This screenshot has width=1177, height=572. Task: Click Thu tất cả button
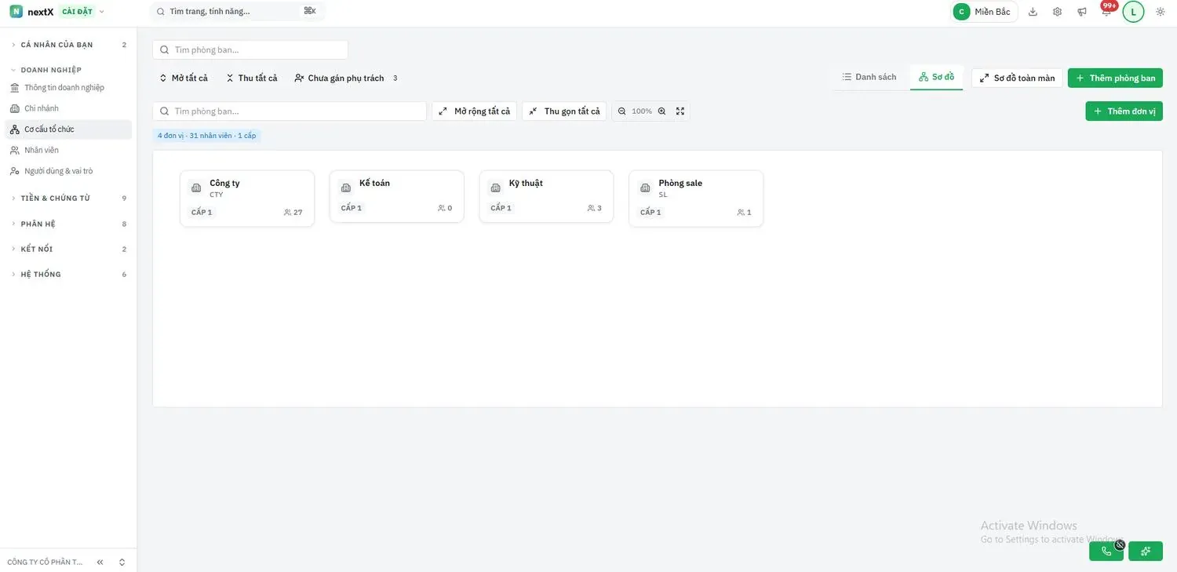click(252, 78)
